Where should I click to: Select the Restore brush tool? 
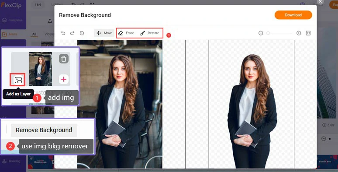tap(150, 33)
